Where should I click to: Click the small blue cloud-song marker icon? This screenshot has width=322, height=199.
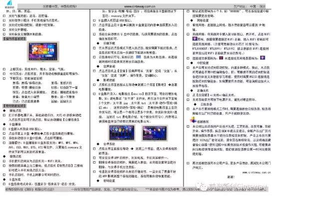coord(138,57)
